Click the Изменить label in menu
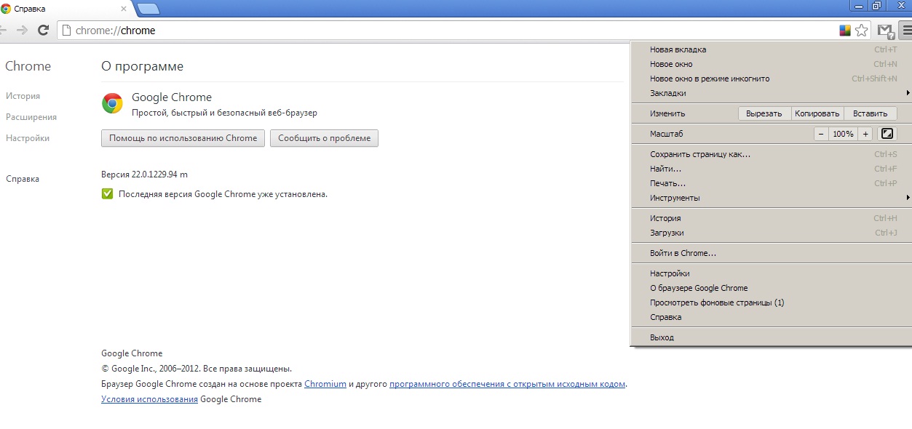 point(667,113)
